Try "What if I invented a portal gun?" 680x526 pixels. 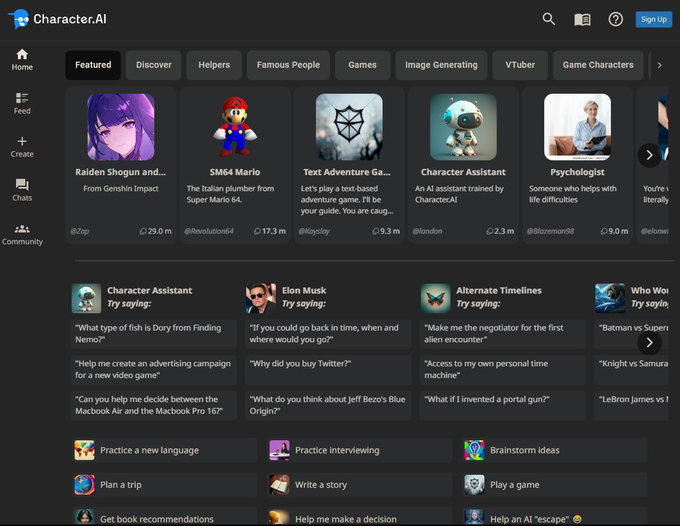click(x=503, y=405)
